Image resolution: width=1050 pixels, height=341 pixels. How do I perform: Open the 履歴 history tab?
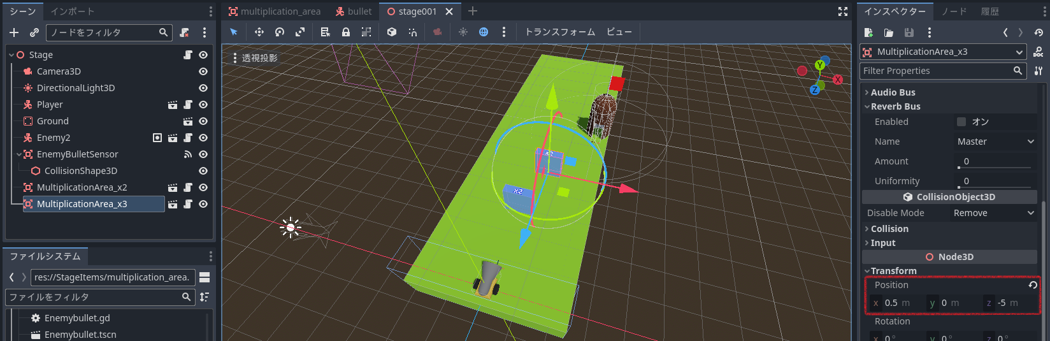click(989, 11)
